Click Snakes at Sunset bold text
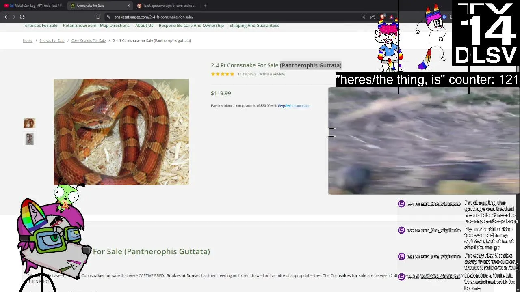Image resolution: width=520 pixels, height=292 pixels. pyautogui.click(x=183, y=276)
